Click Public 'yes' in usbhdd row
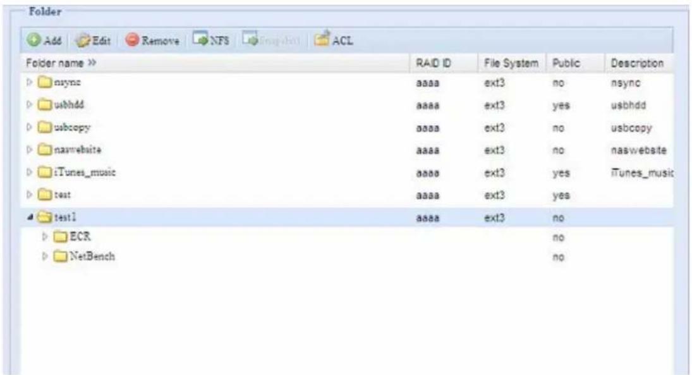This screenshot has height=375, width=692. pyautogui.click(x=561, y=106)
